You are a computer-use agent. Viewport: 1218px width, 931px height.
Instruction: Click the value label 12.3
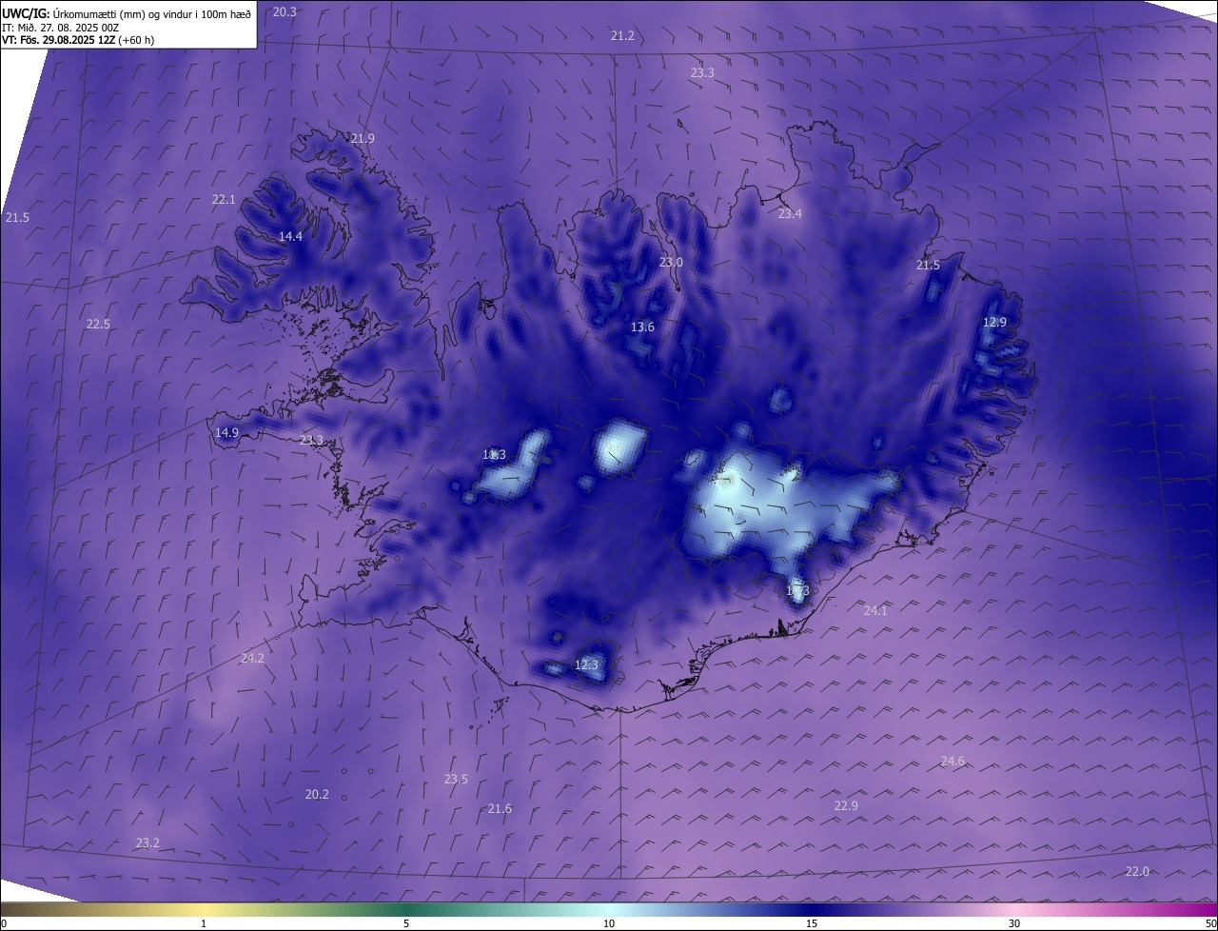[x=587, y=664]
